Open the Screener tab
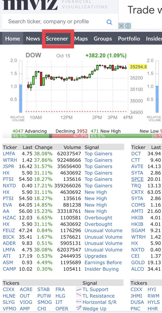162x313 pixels. (x=57, y=39)
